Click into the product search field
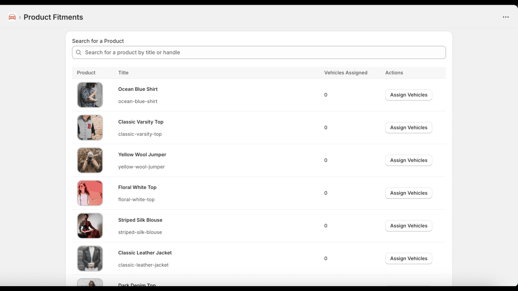This screenshot has height=291, width=518. pyautogui.click(x=259, y=52)
